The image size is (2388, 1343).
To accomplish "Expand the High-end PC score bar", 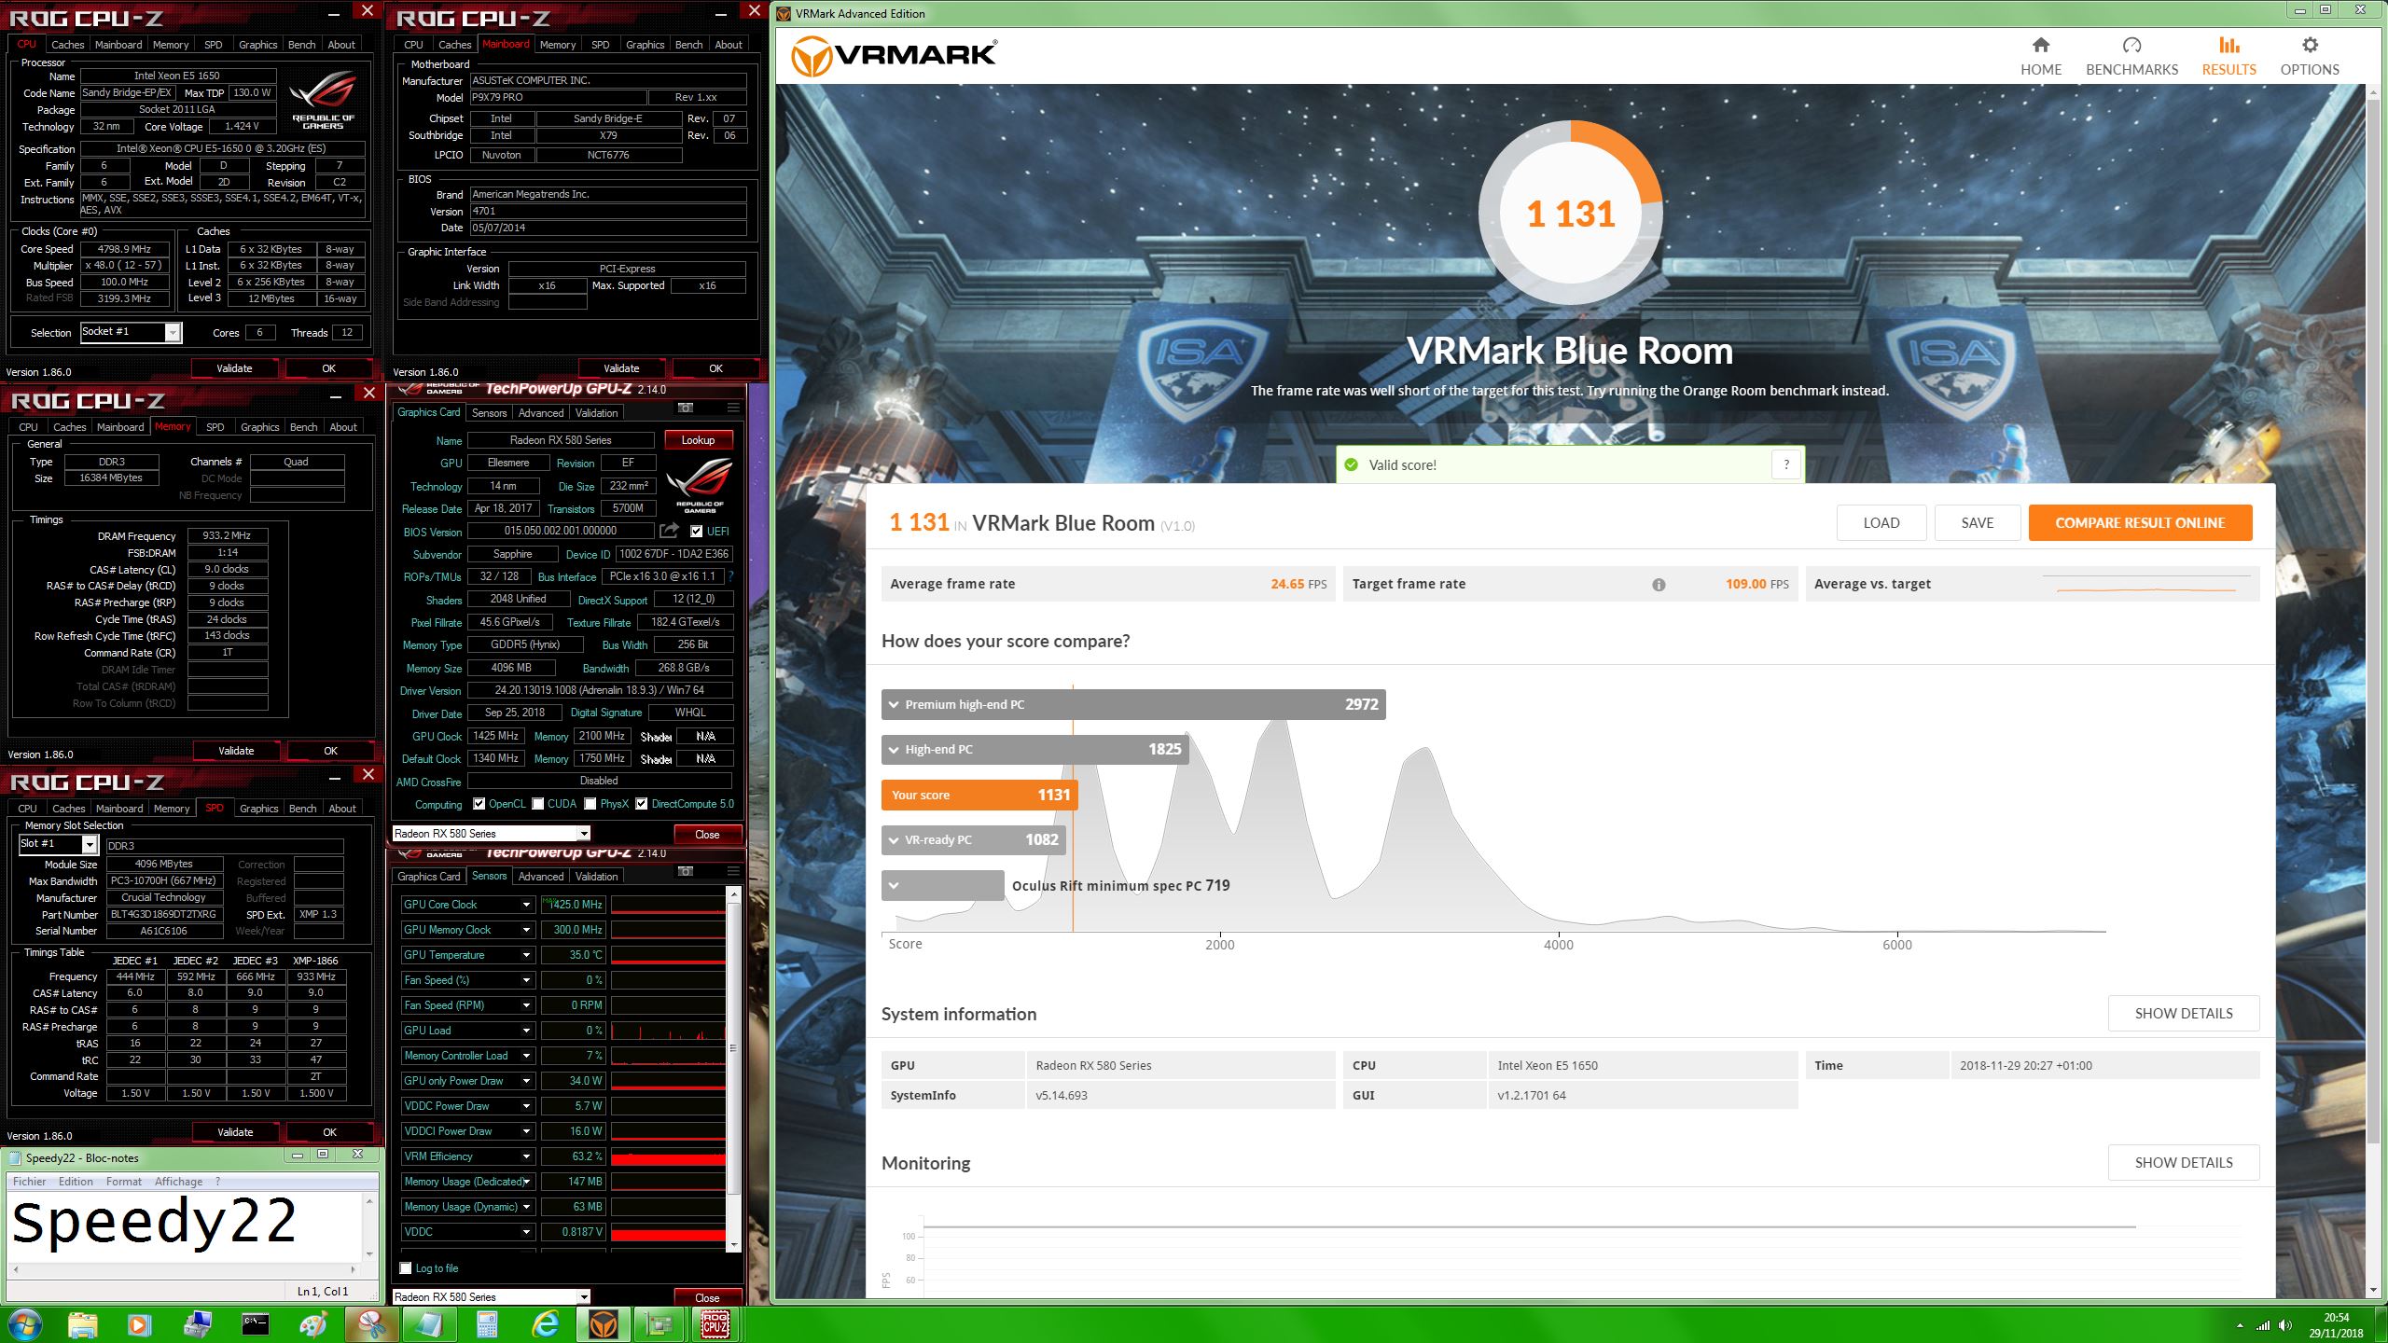I will pos(1034,749).
